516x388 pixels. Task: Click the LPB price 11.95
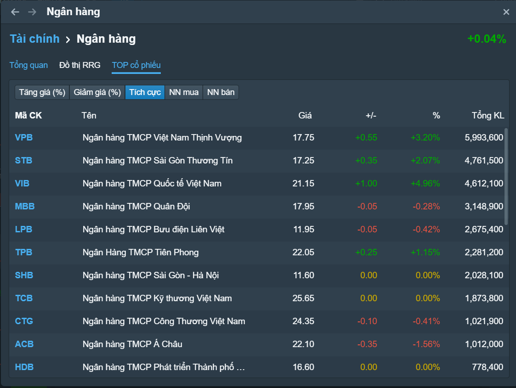pos(304,229)
